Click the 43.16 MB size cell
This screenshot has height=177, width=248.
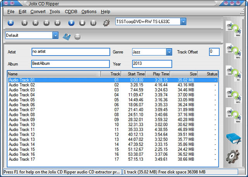point(186,85)
